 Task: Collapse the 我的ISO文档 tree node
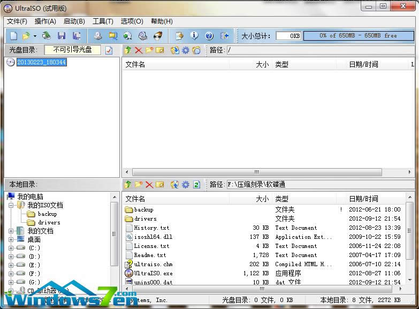[x=11, y=205]
